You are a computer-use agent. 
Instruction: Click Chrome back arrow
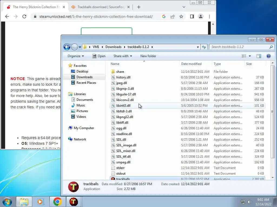[x=7, y=16]
